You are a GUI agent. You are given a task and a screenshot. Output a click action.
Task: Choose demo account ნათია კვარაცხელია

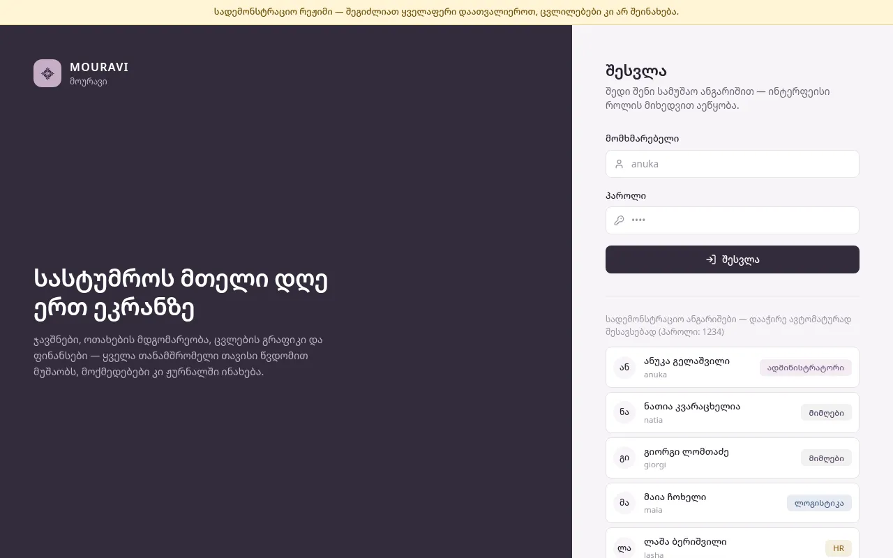click(733, 412)
